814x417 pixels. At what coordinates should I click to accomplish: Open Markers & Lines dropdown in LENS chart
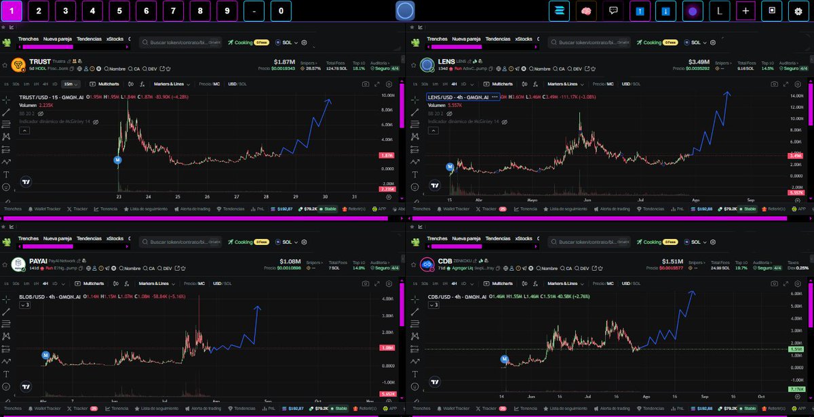(564, 84)
